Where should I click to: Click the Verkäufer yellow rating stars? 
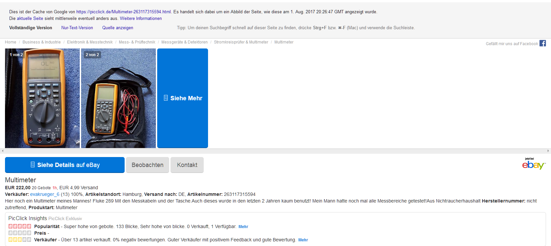(20, 240)
